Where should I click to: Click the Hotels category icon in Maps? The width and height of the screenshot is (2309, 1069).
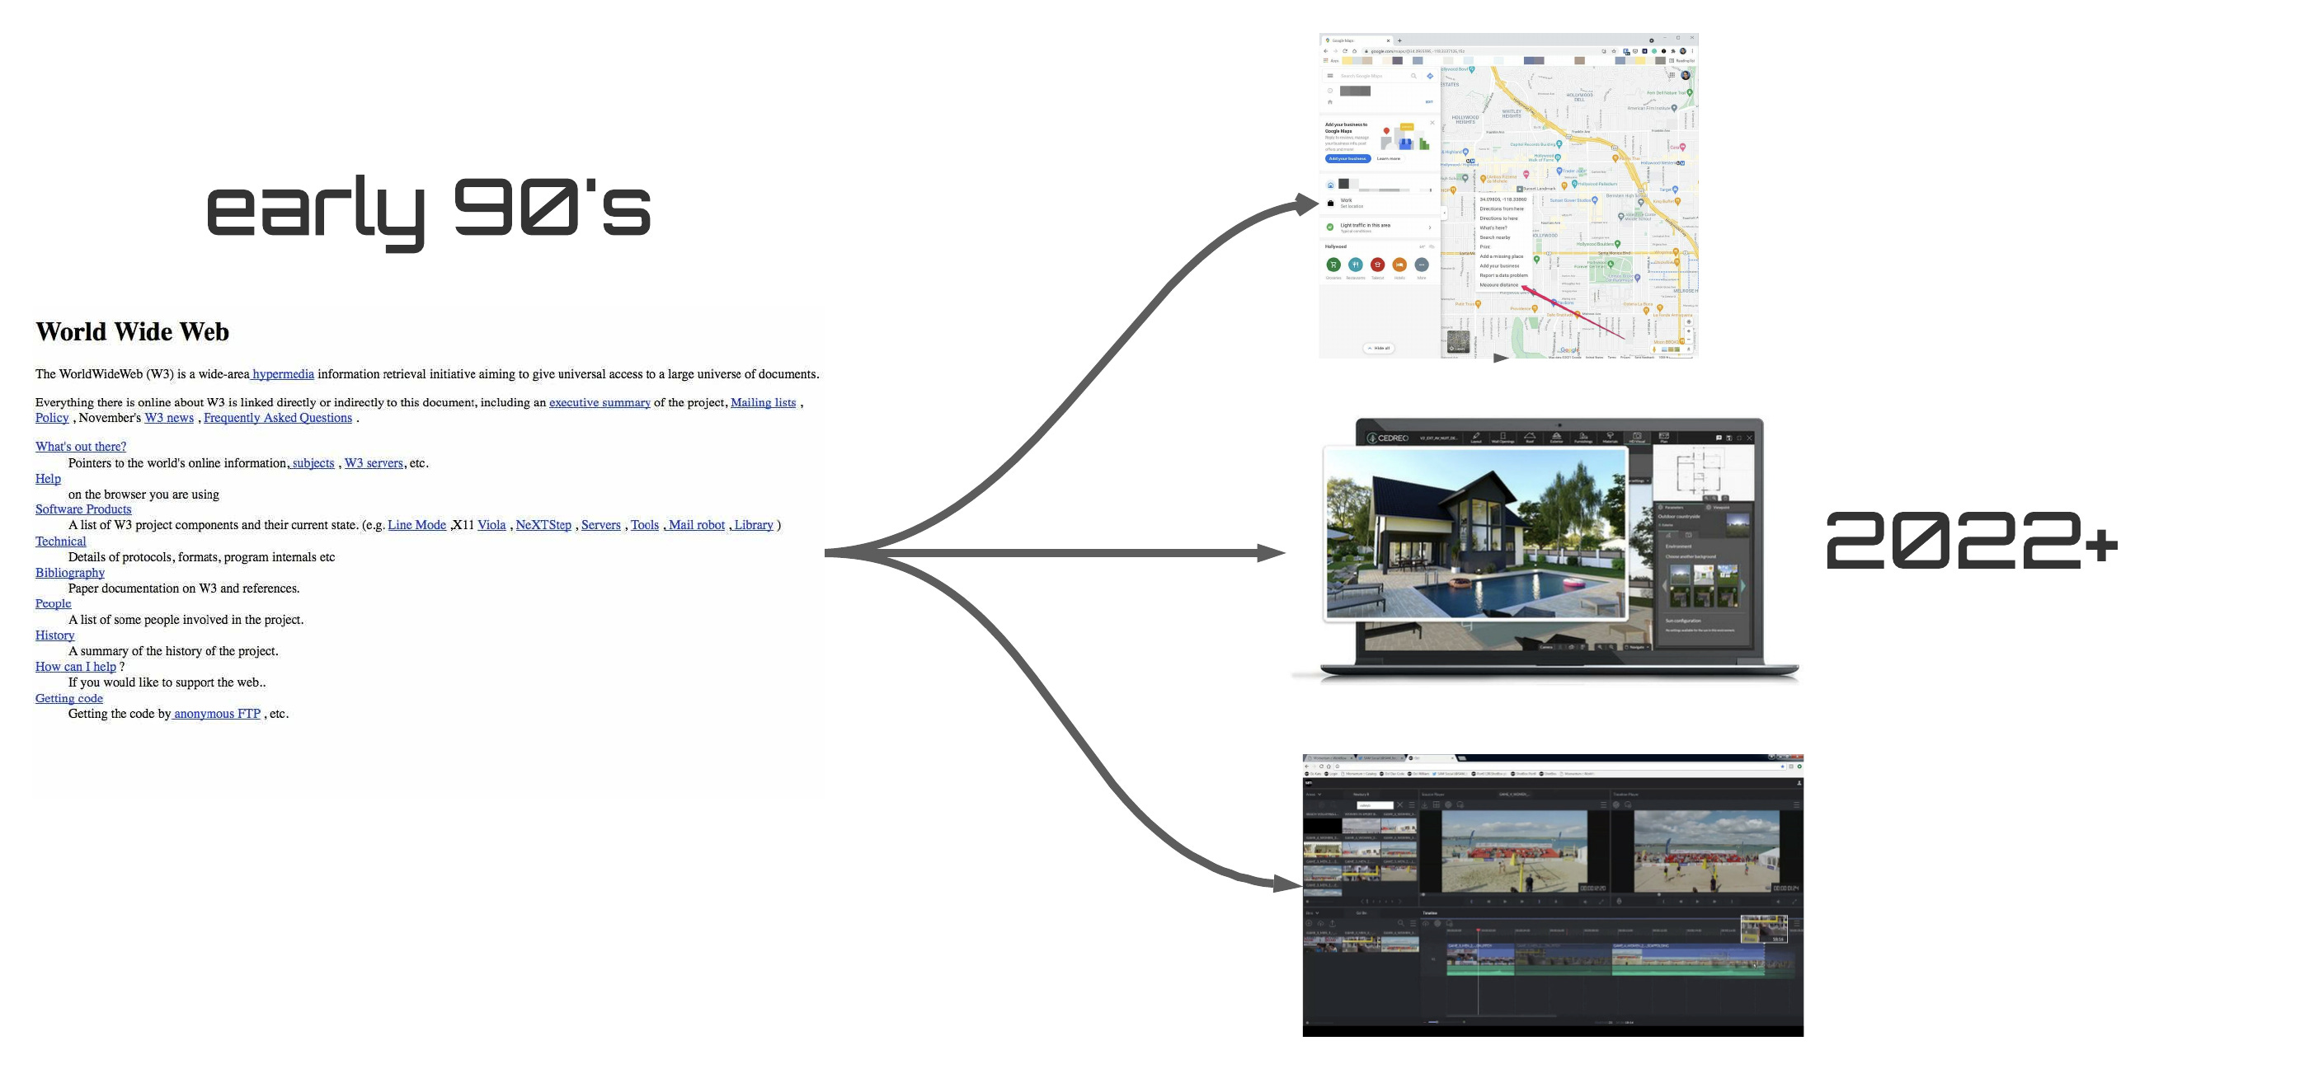coord(1399,265)
